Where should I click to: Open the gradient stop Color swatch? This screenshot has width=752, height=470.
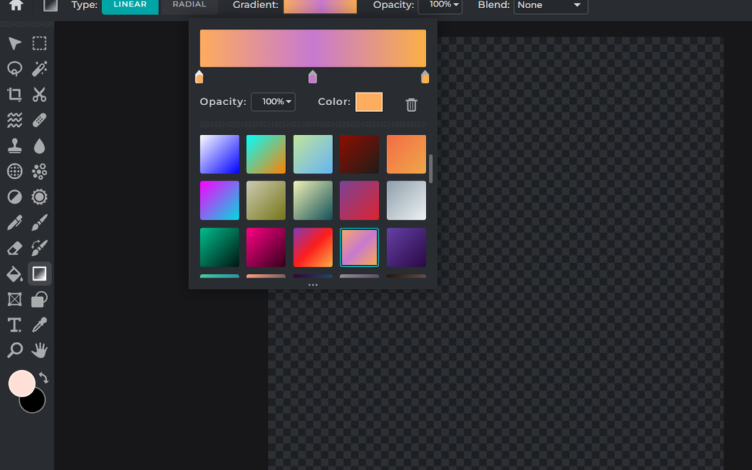[369, 102]
